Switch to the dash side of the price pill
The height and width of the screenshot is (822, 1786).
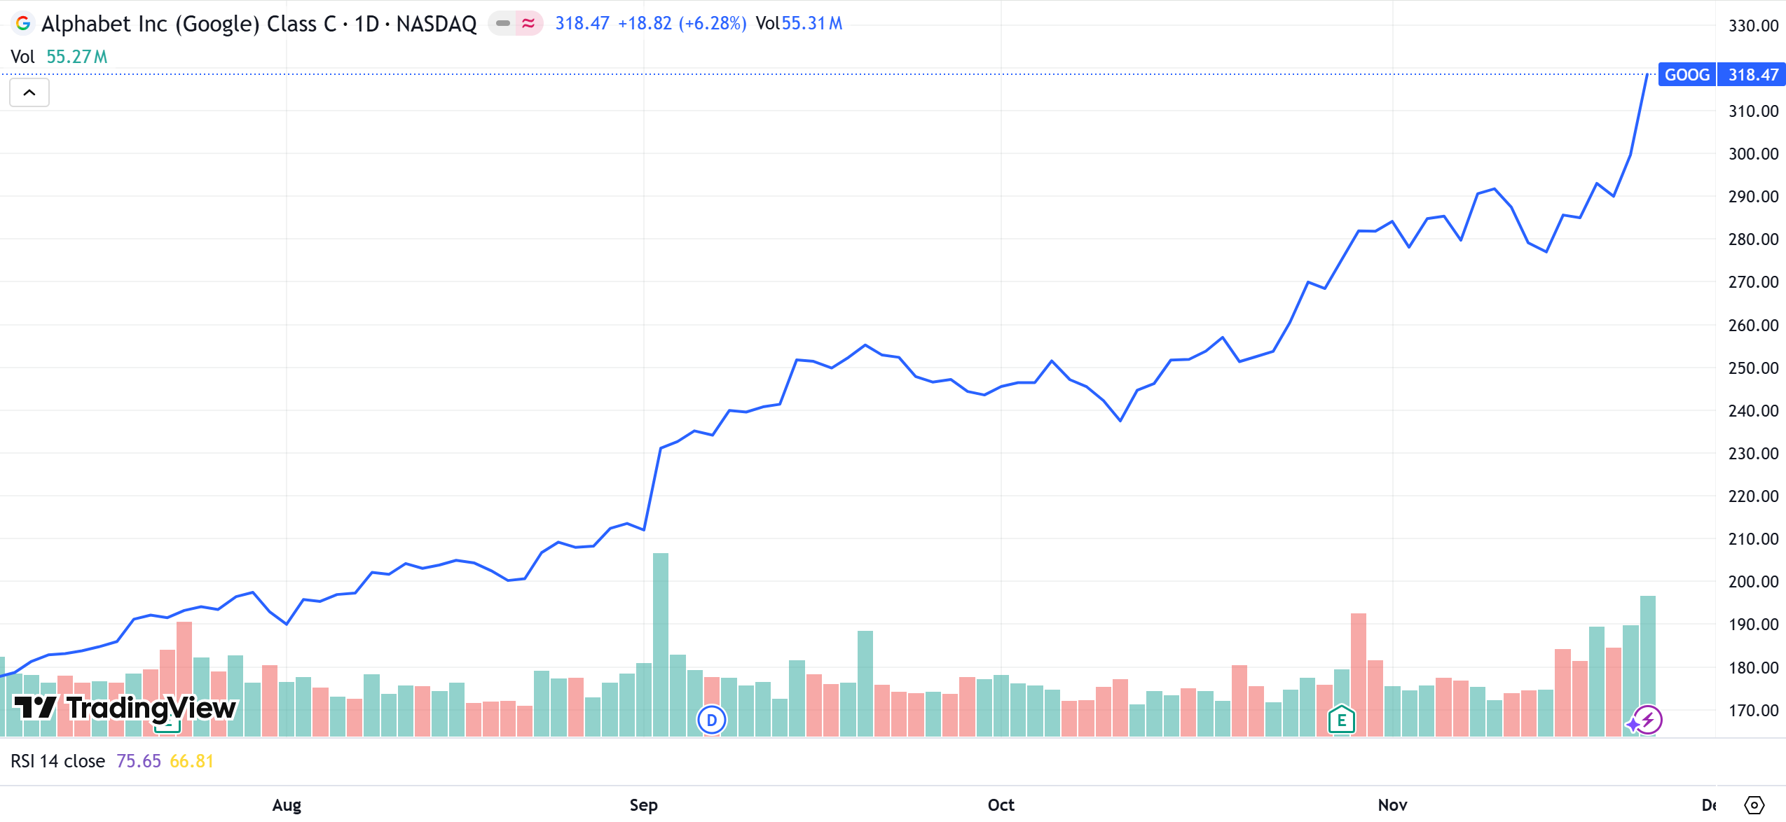(503, 22)
